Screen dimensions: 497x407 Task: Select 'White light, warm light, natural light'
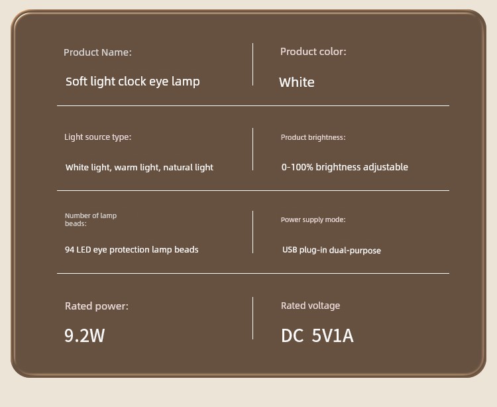[x=139, y=167]
